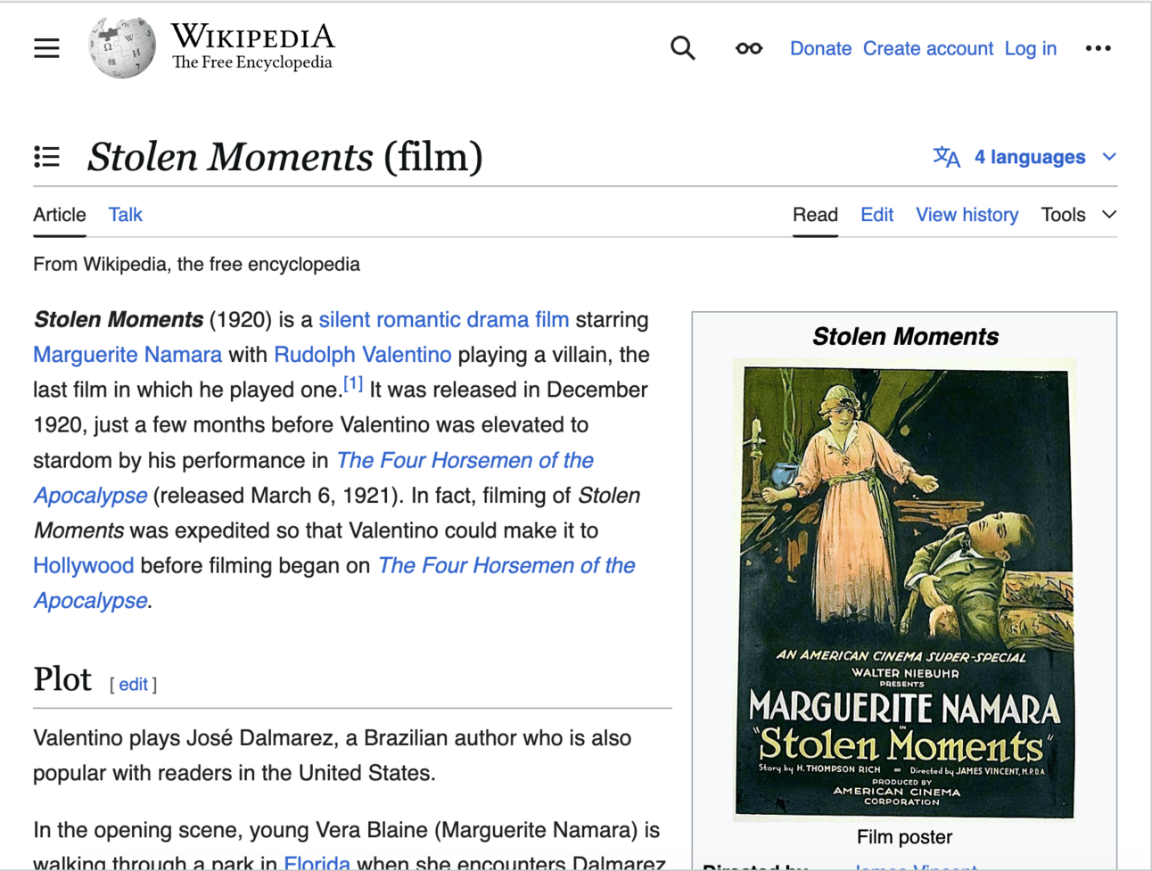
Task: Open the three-dot personal tools menu
Action: [x=1098, y=48]
